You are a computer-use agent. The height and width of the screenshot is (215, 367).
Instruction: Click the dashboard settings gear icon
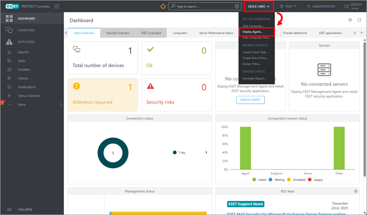pyautogui.click(x=350, y=20)
